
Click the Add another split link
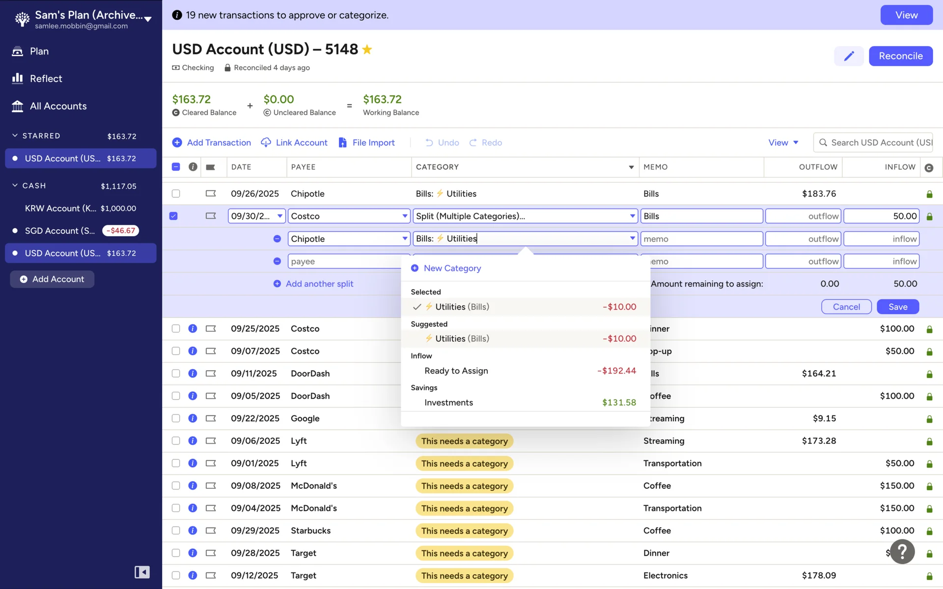[x=319, y=284]
